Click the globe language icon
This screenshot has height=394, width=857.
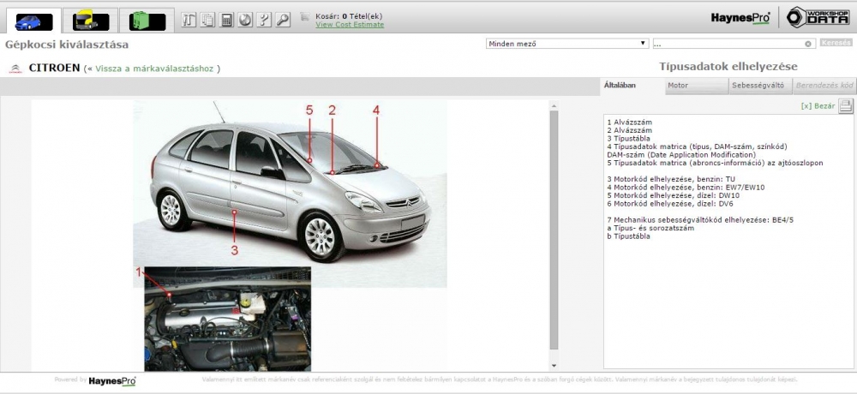(x=245, y=21)
